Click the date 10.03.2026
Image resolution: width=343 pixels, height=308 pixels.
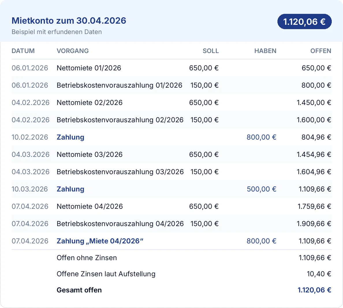coord(30,189)
